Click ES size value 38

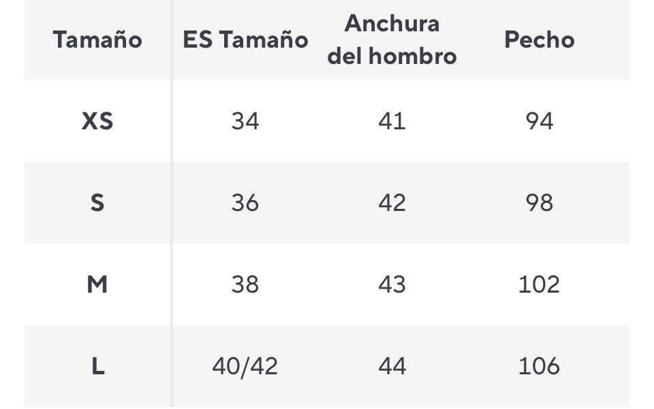coord(245,284)
